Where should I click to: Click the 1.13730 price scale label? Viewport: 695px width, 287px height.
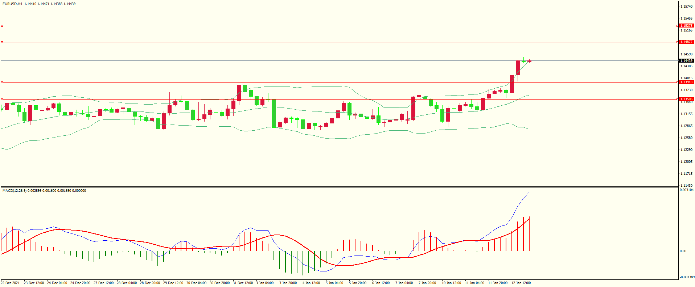687,90
